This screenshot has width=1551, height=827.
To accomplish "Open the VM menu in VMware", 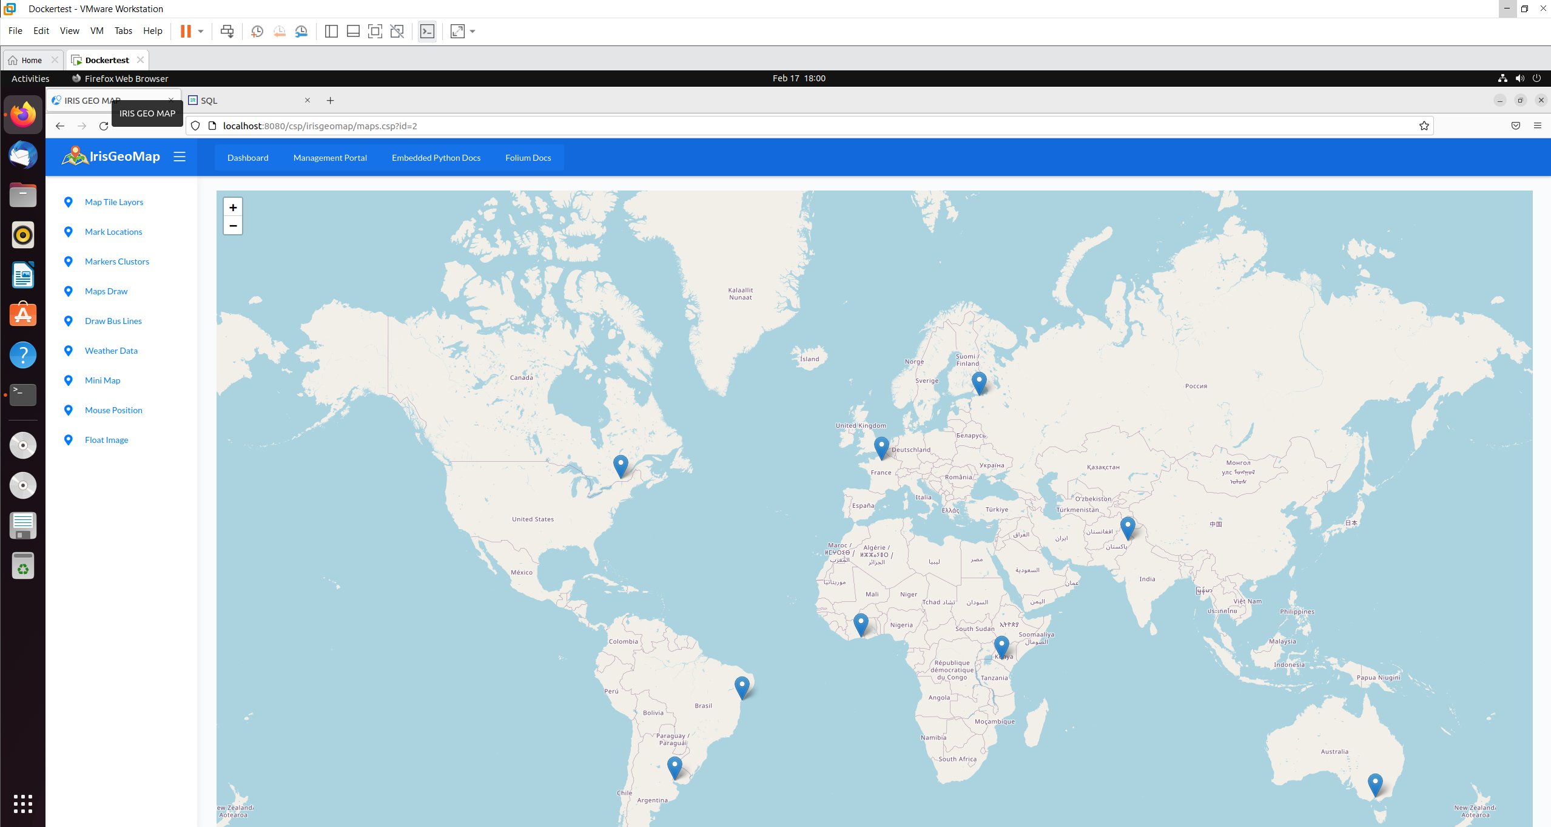I will 96,31.
